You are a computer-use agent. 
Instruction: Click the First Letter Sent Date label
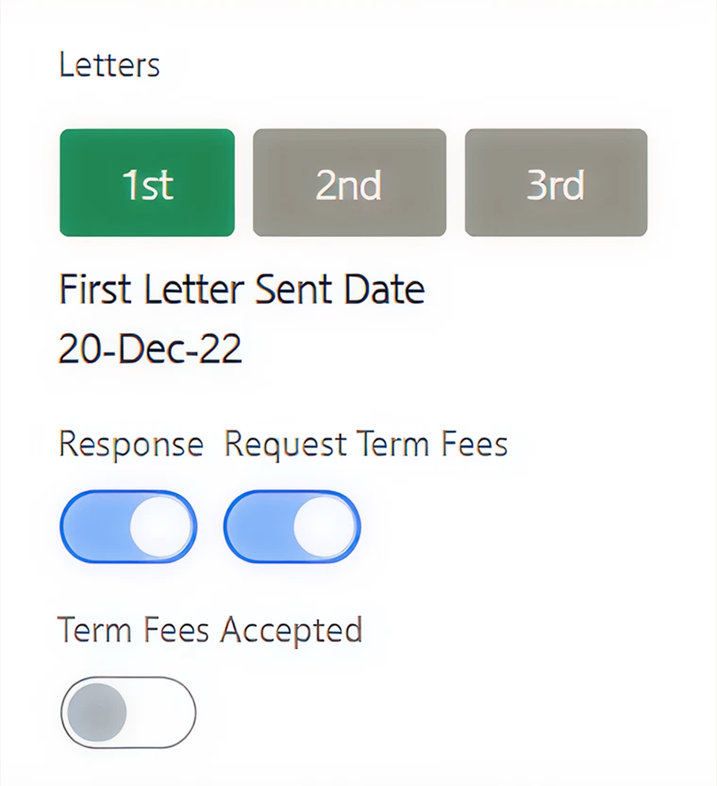pyautogui.click(x=242, y=289)
